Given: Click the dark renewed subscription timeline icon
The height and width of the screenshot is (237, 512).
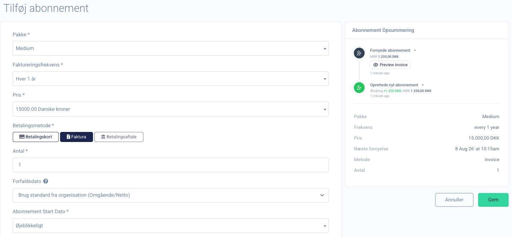Looking at the screenshot, I should 359,53.
